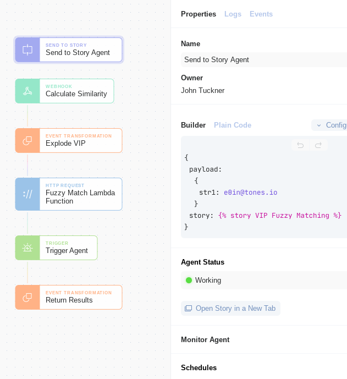Expand the Config dropdown

pos(329,125)
